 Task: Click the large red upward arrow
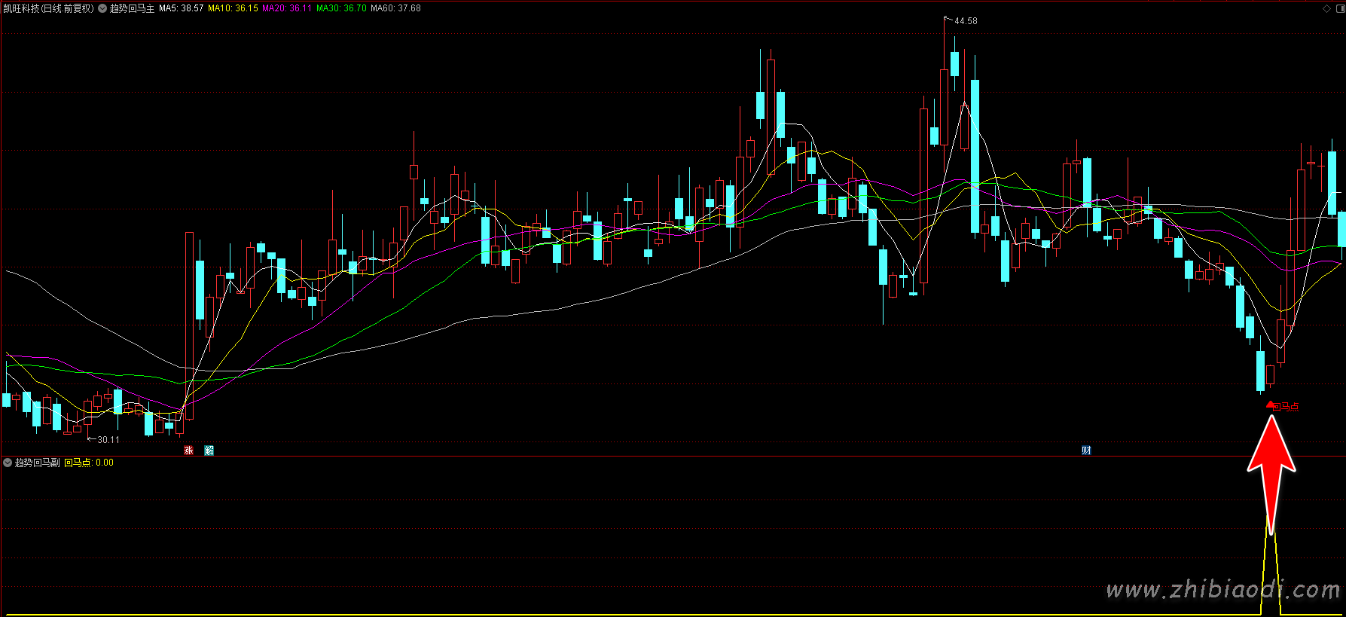pos(1271,467)
